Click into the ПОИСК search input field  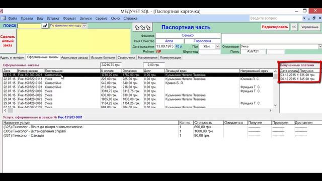[30, 26]
